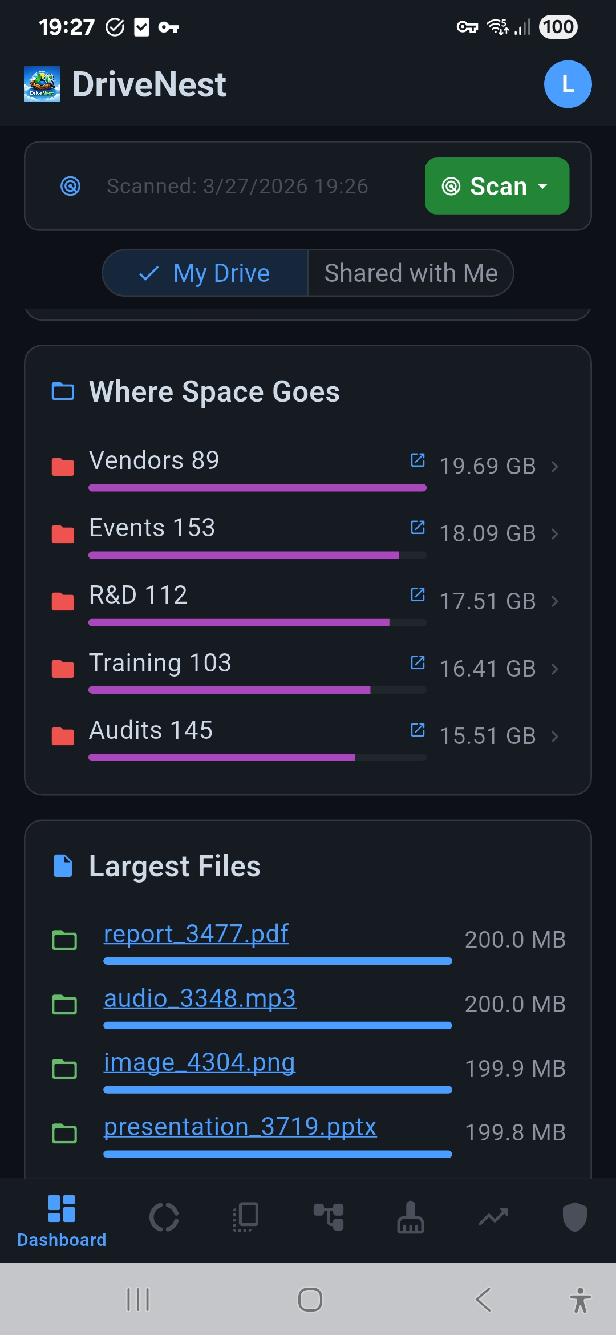Screen dimensions: 616x1335
Task: Click the Training 103 folder name
Action: pos(160,662)
